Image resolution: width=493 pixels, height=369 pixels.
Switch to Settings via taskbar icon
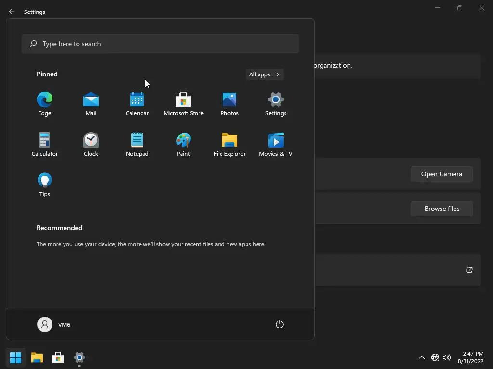[x=79, y=357]
